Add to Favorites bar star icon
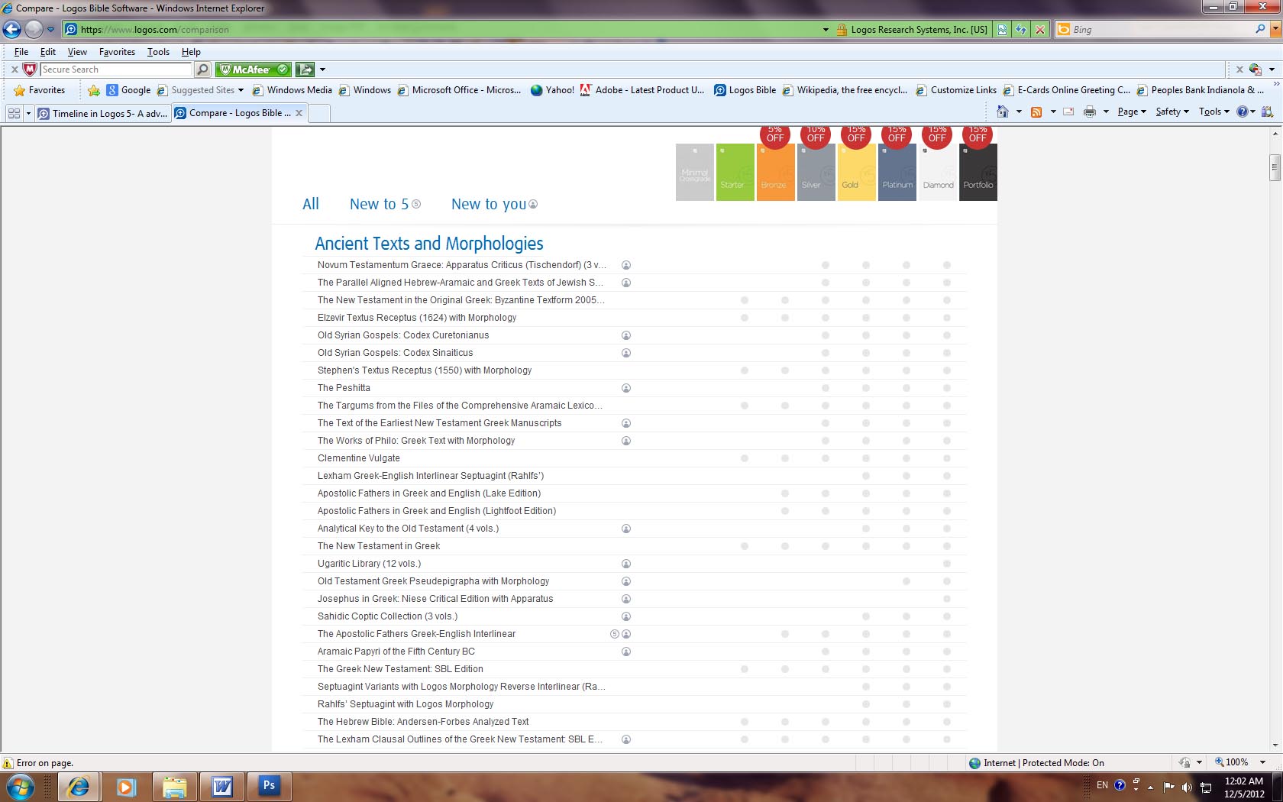This screenshot has width=1283, height=802. coord(94,90)
